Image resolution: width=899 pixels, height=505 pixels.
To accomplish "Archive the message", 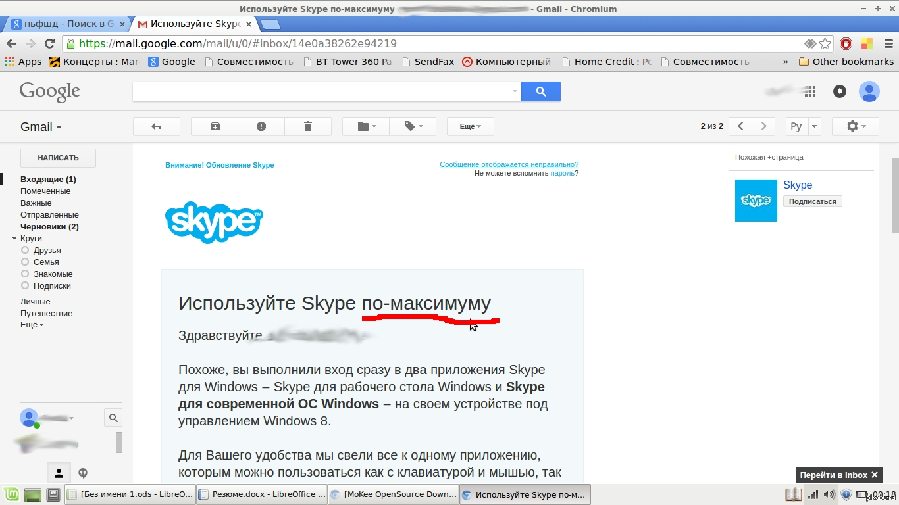I will tap(215, 126).
